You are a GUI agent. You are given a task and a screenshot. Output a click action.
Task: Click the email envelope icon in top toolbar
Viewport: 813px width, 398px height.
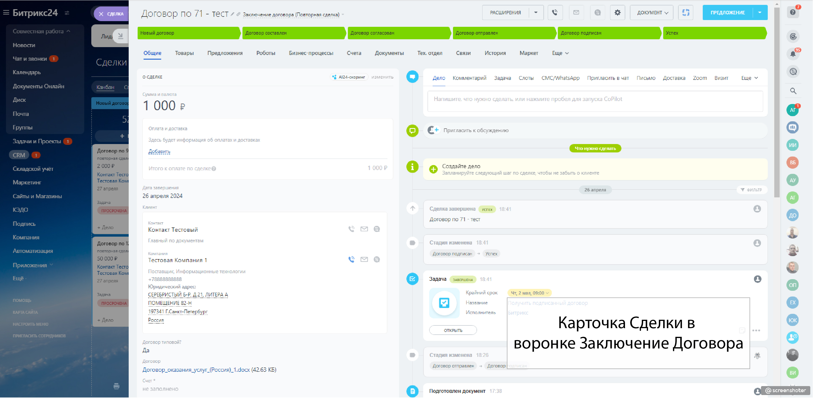[x=576, y=13]
